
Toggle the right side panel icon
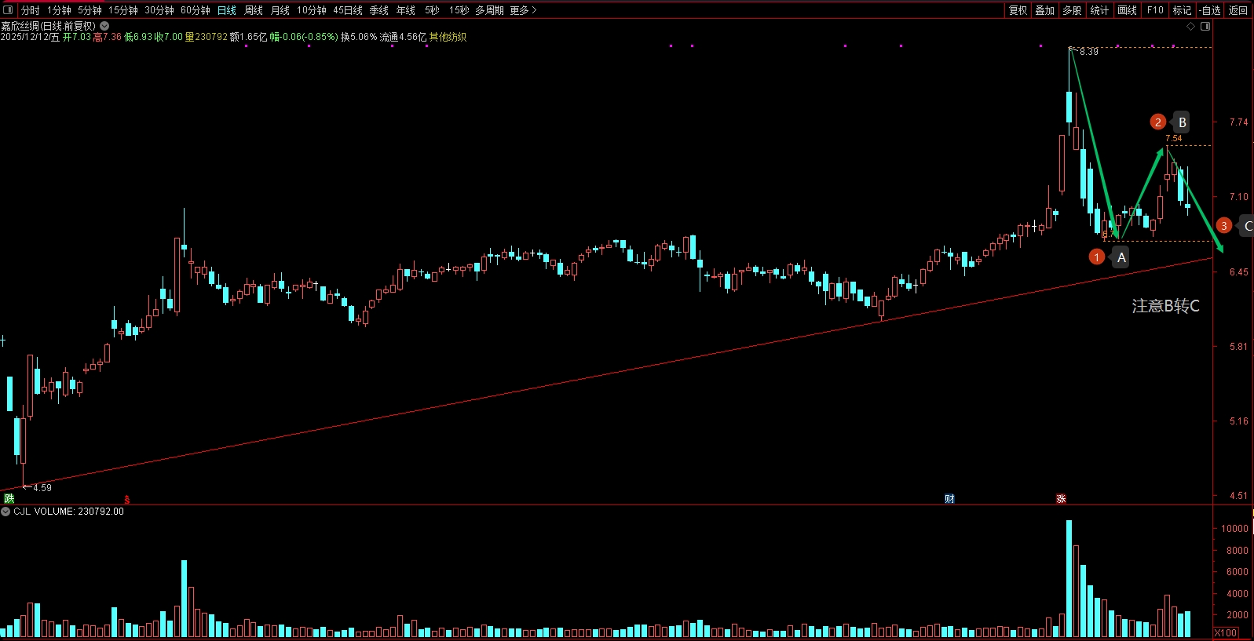(x=1205, y=27)
